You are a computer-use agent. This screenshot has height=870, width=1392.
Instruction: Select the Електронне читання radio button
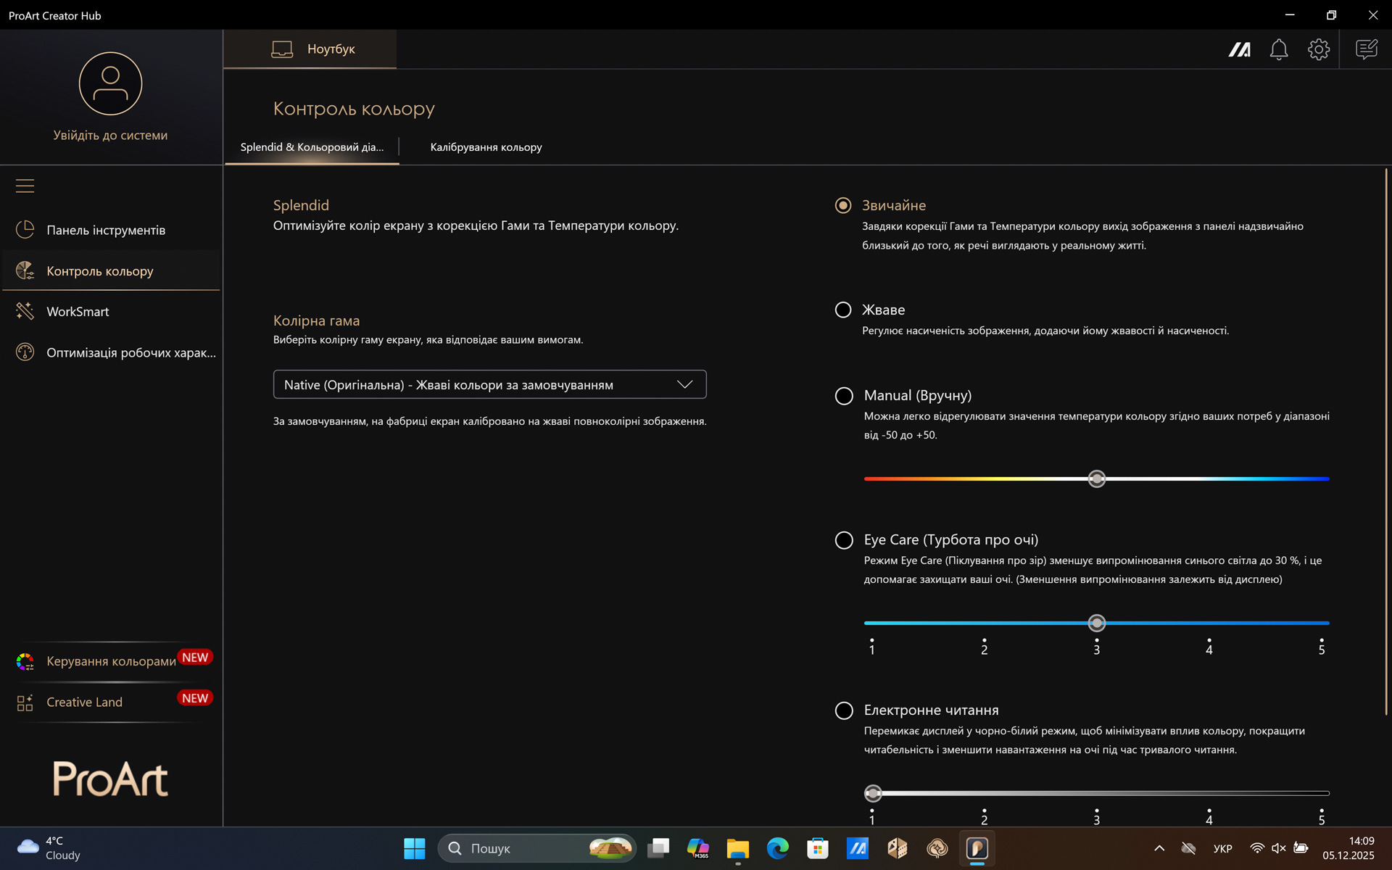click(844, 710)
